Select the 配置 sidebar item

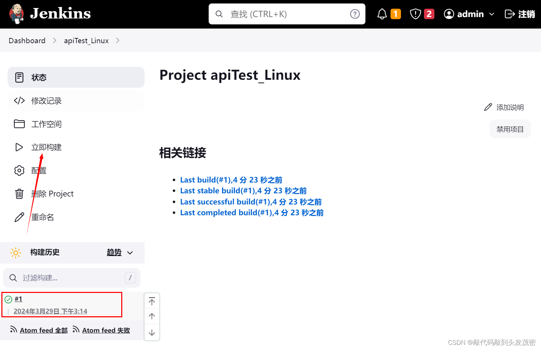39,171
